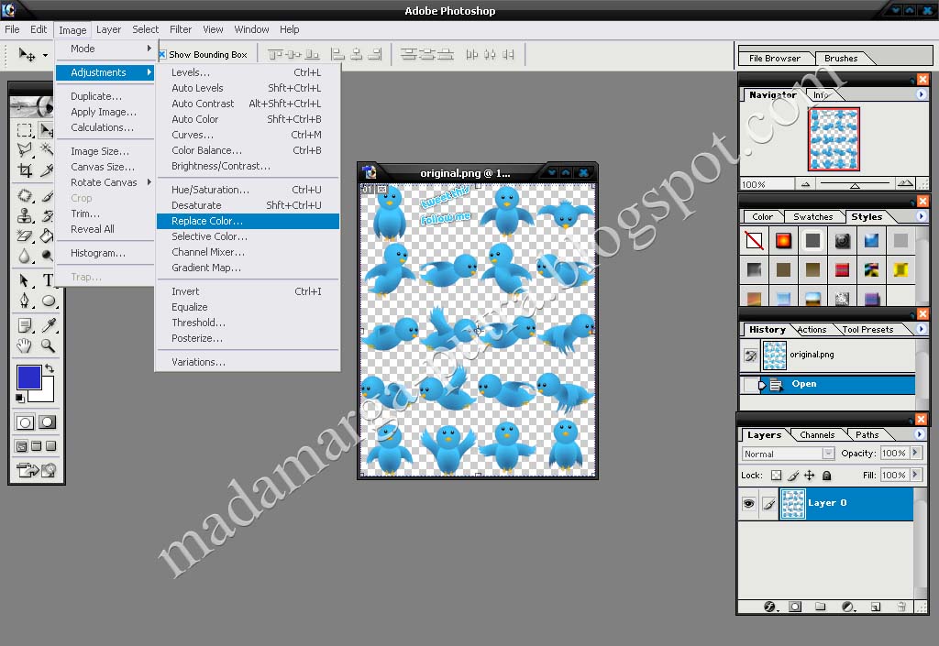Hide Layer 0 with eye icon
This screenshot has width=939, height=646.
(748, 504)
